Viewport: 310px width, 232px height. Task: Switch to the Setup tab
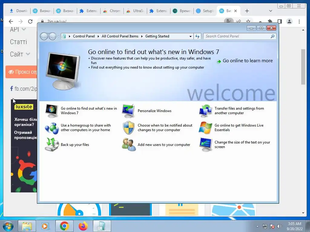click(205, 11)
